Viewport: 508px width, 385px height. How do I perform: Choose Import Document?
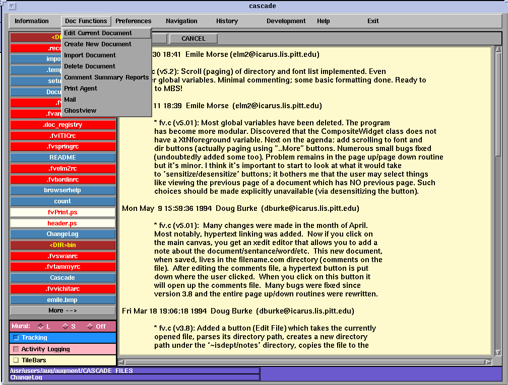pyautogui.click(x=106, y=55)
